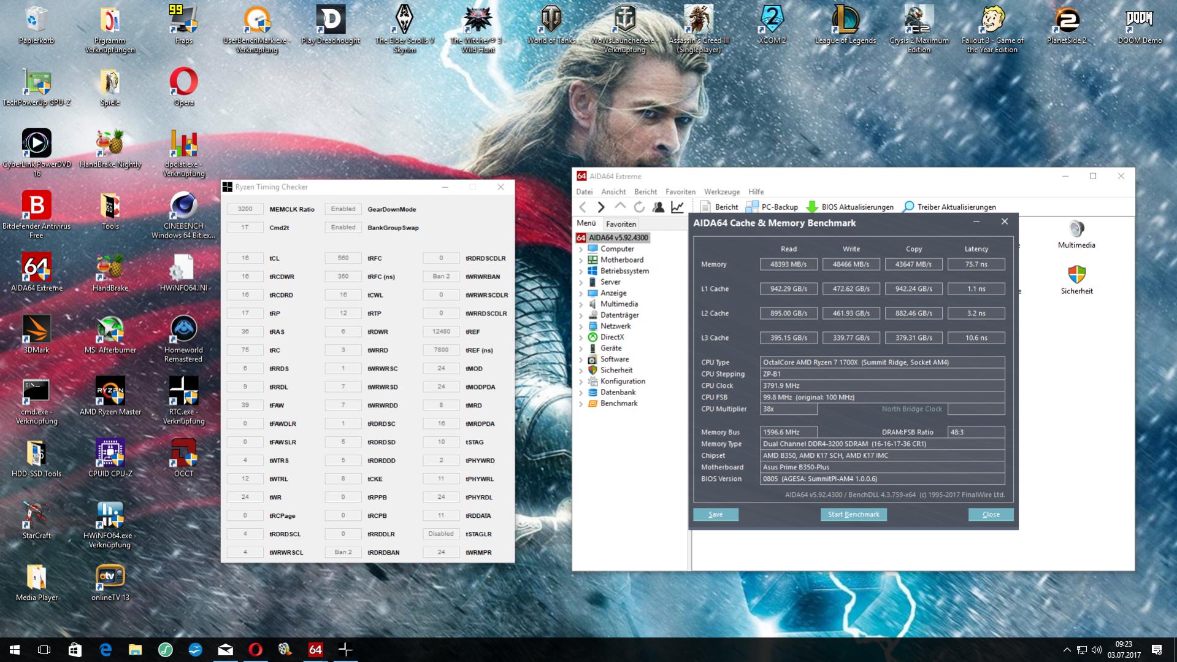Screen dimensions: 1177x662
Task: Open the Favoriten menu in AIDA64
Action: (680, 192)
